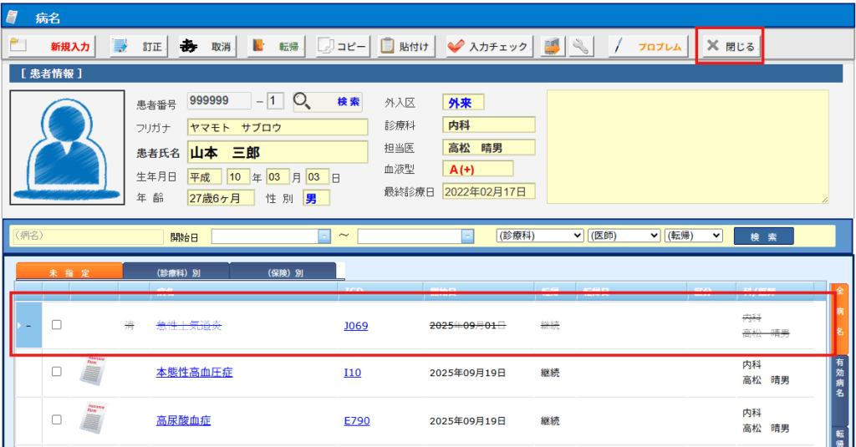Select the checkbox next to 高尿酸血症

point(57,419)
